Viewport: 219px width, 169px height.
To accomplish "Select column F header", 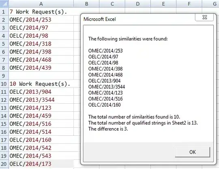I will pos(189,4).
